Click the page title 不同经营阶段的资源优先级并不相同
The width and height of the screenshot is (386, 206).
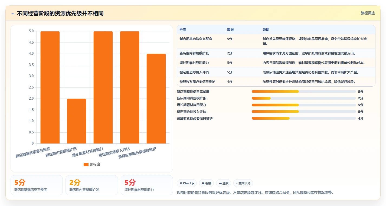pos(60,14)
